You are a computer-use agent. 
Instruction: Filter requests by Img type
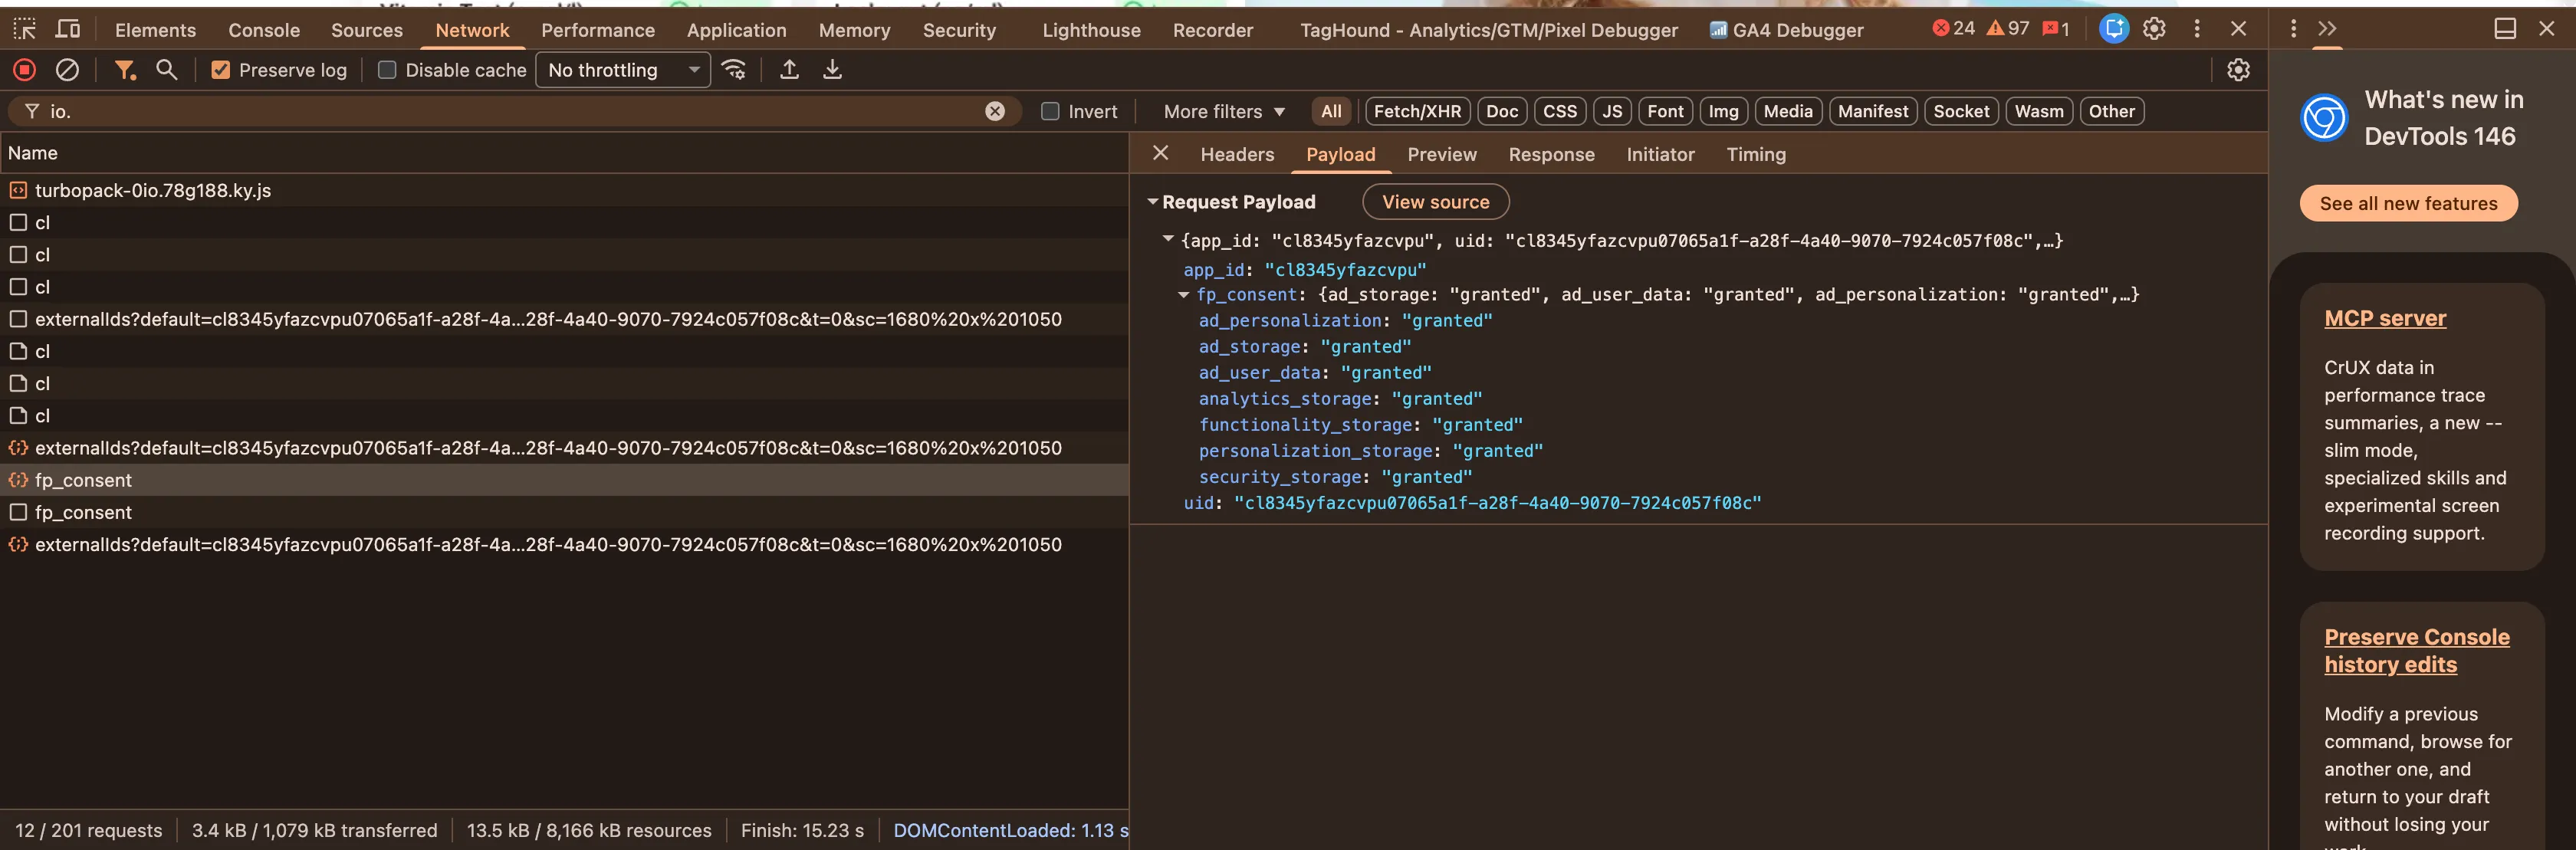tap(1723, 111)
